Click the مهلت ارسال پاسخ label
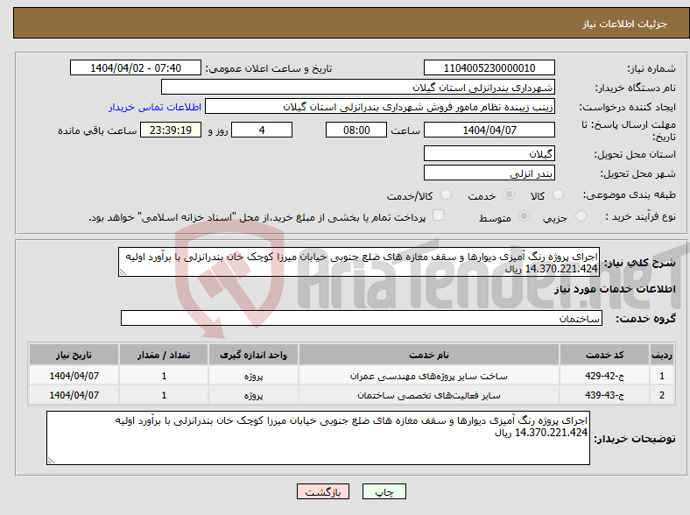Viewport: 690px width, 515px height. (629, 131)
